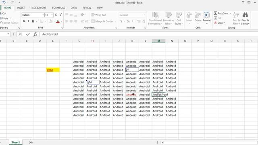Click the Help question mark
258x145 pixels.
243,2
